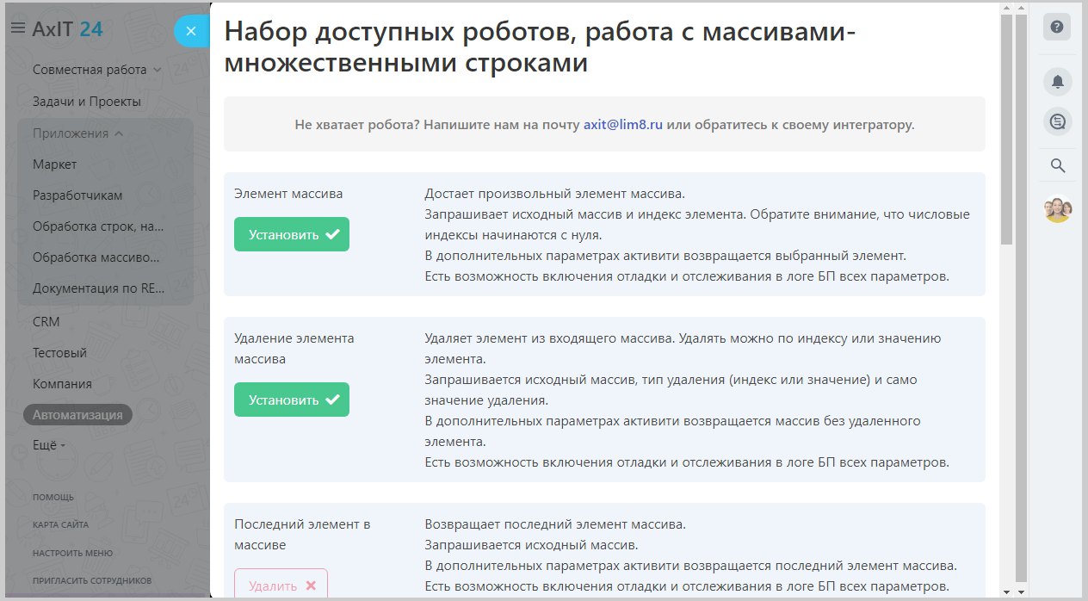This screenshot has width=1088, height=601.
Task: Click the axit@lim8.ru email link
Action: click(623, 124)
